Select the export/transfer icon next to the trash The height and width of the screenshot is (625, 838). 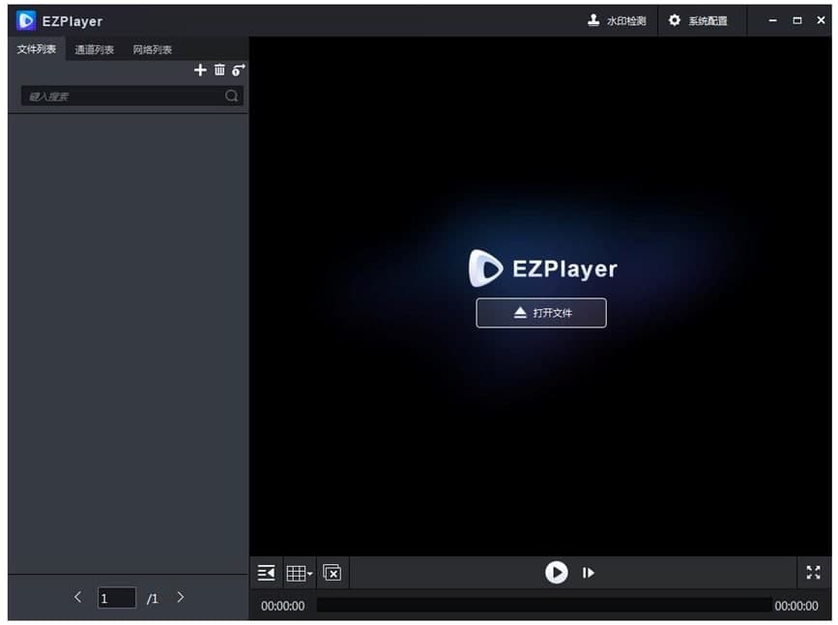(x=238, y=70)
